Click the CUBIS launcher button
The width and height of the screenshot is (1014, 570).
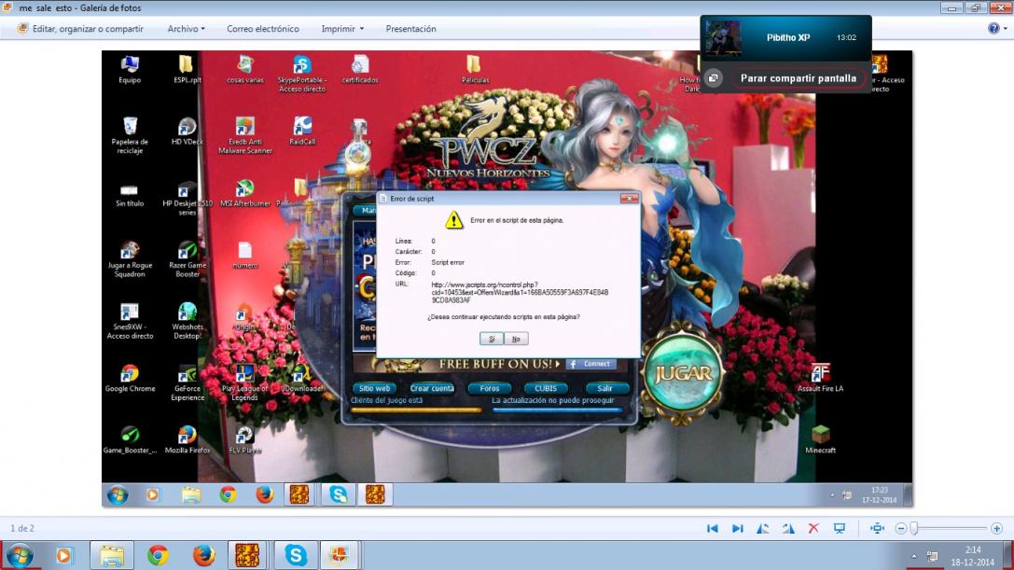pyautogui.click(x=545, y=388)
